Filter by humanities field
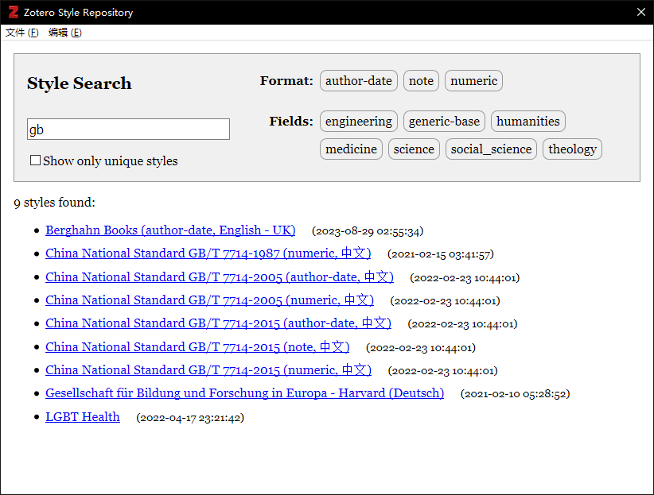Screen dimensions: 654x495 coord(528,122)
